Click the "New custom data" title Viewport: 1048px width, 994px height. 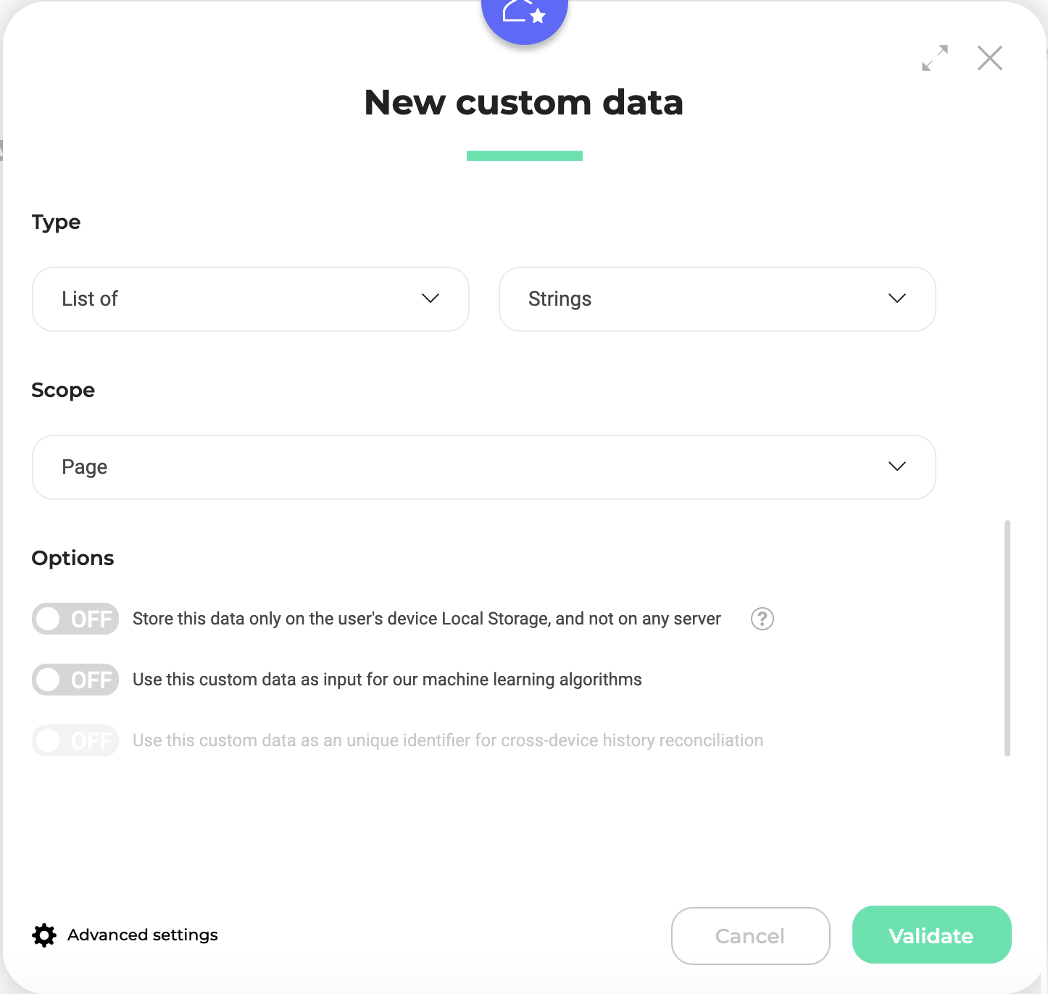[524, 102]
